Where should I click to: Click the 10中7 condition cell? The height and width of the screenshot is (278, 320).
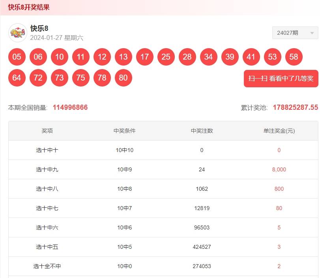pyautogui.click(x=125, y=208)
